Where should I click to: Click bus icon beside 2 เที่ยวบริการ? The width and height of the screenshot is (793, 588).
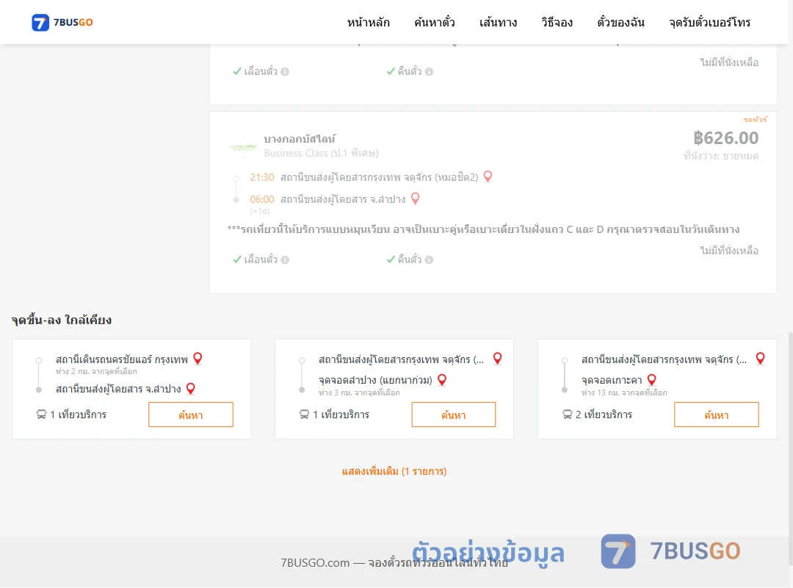(x=567, y=415)
